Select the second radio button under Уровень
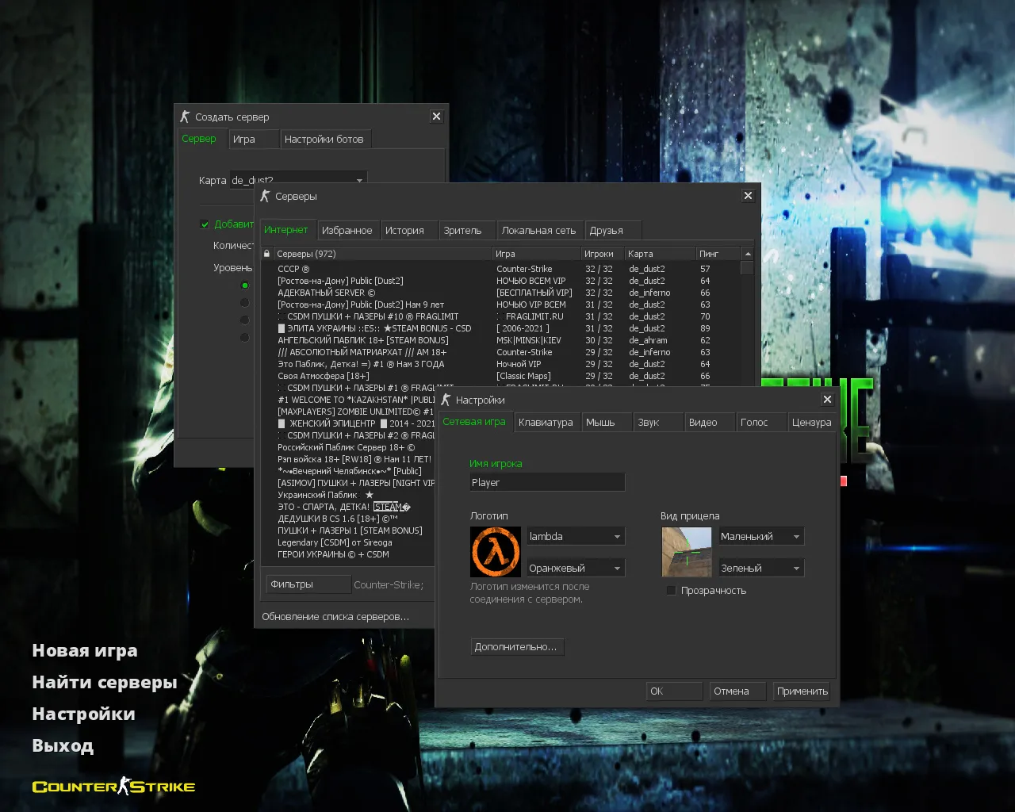This screenshot has height=812, width=1015. tap(245, 302)
